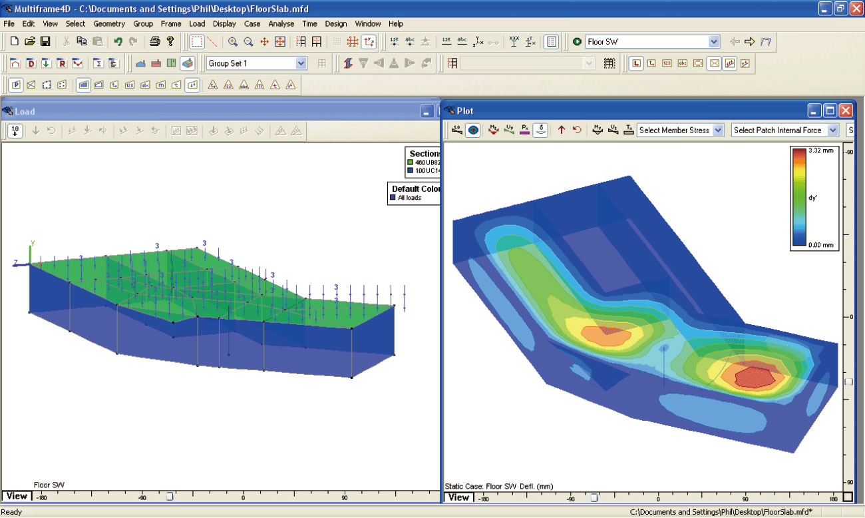Toggle the deflection (δ) plot button

tap(541, 130)
